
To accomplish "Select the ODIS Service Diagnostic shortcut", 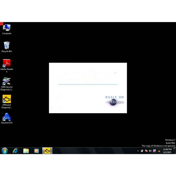I will tap(7, 84).
